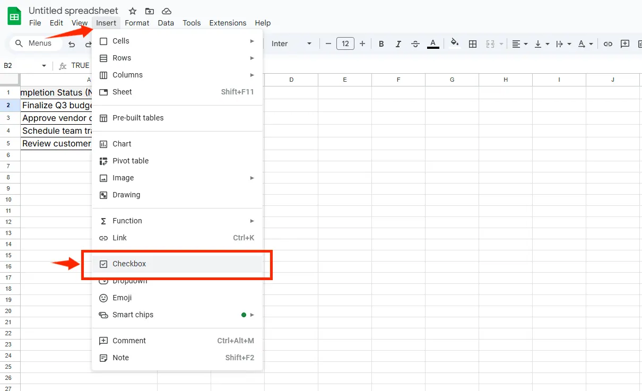
Task: Click the Menus search box
Action: pos(36,44)
